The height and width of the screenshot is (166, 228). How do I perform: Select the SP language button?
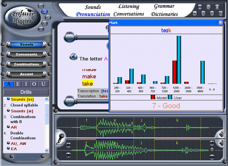click(48, 18)
